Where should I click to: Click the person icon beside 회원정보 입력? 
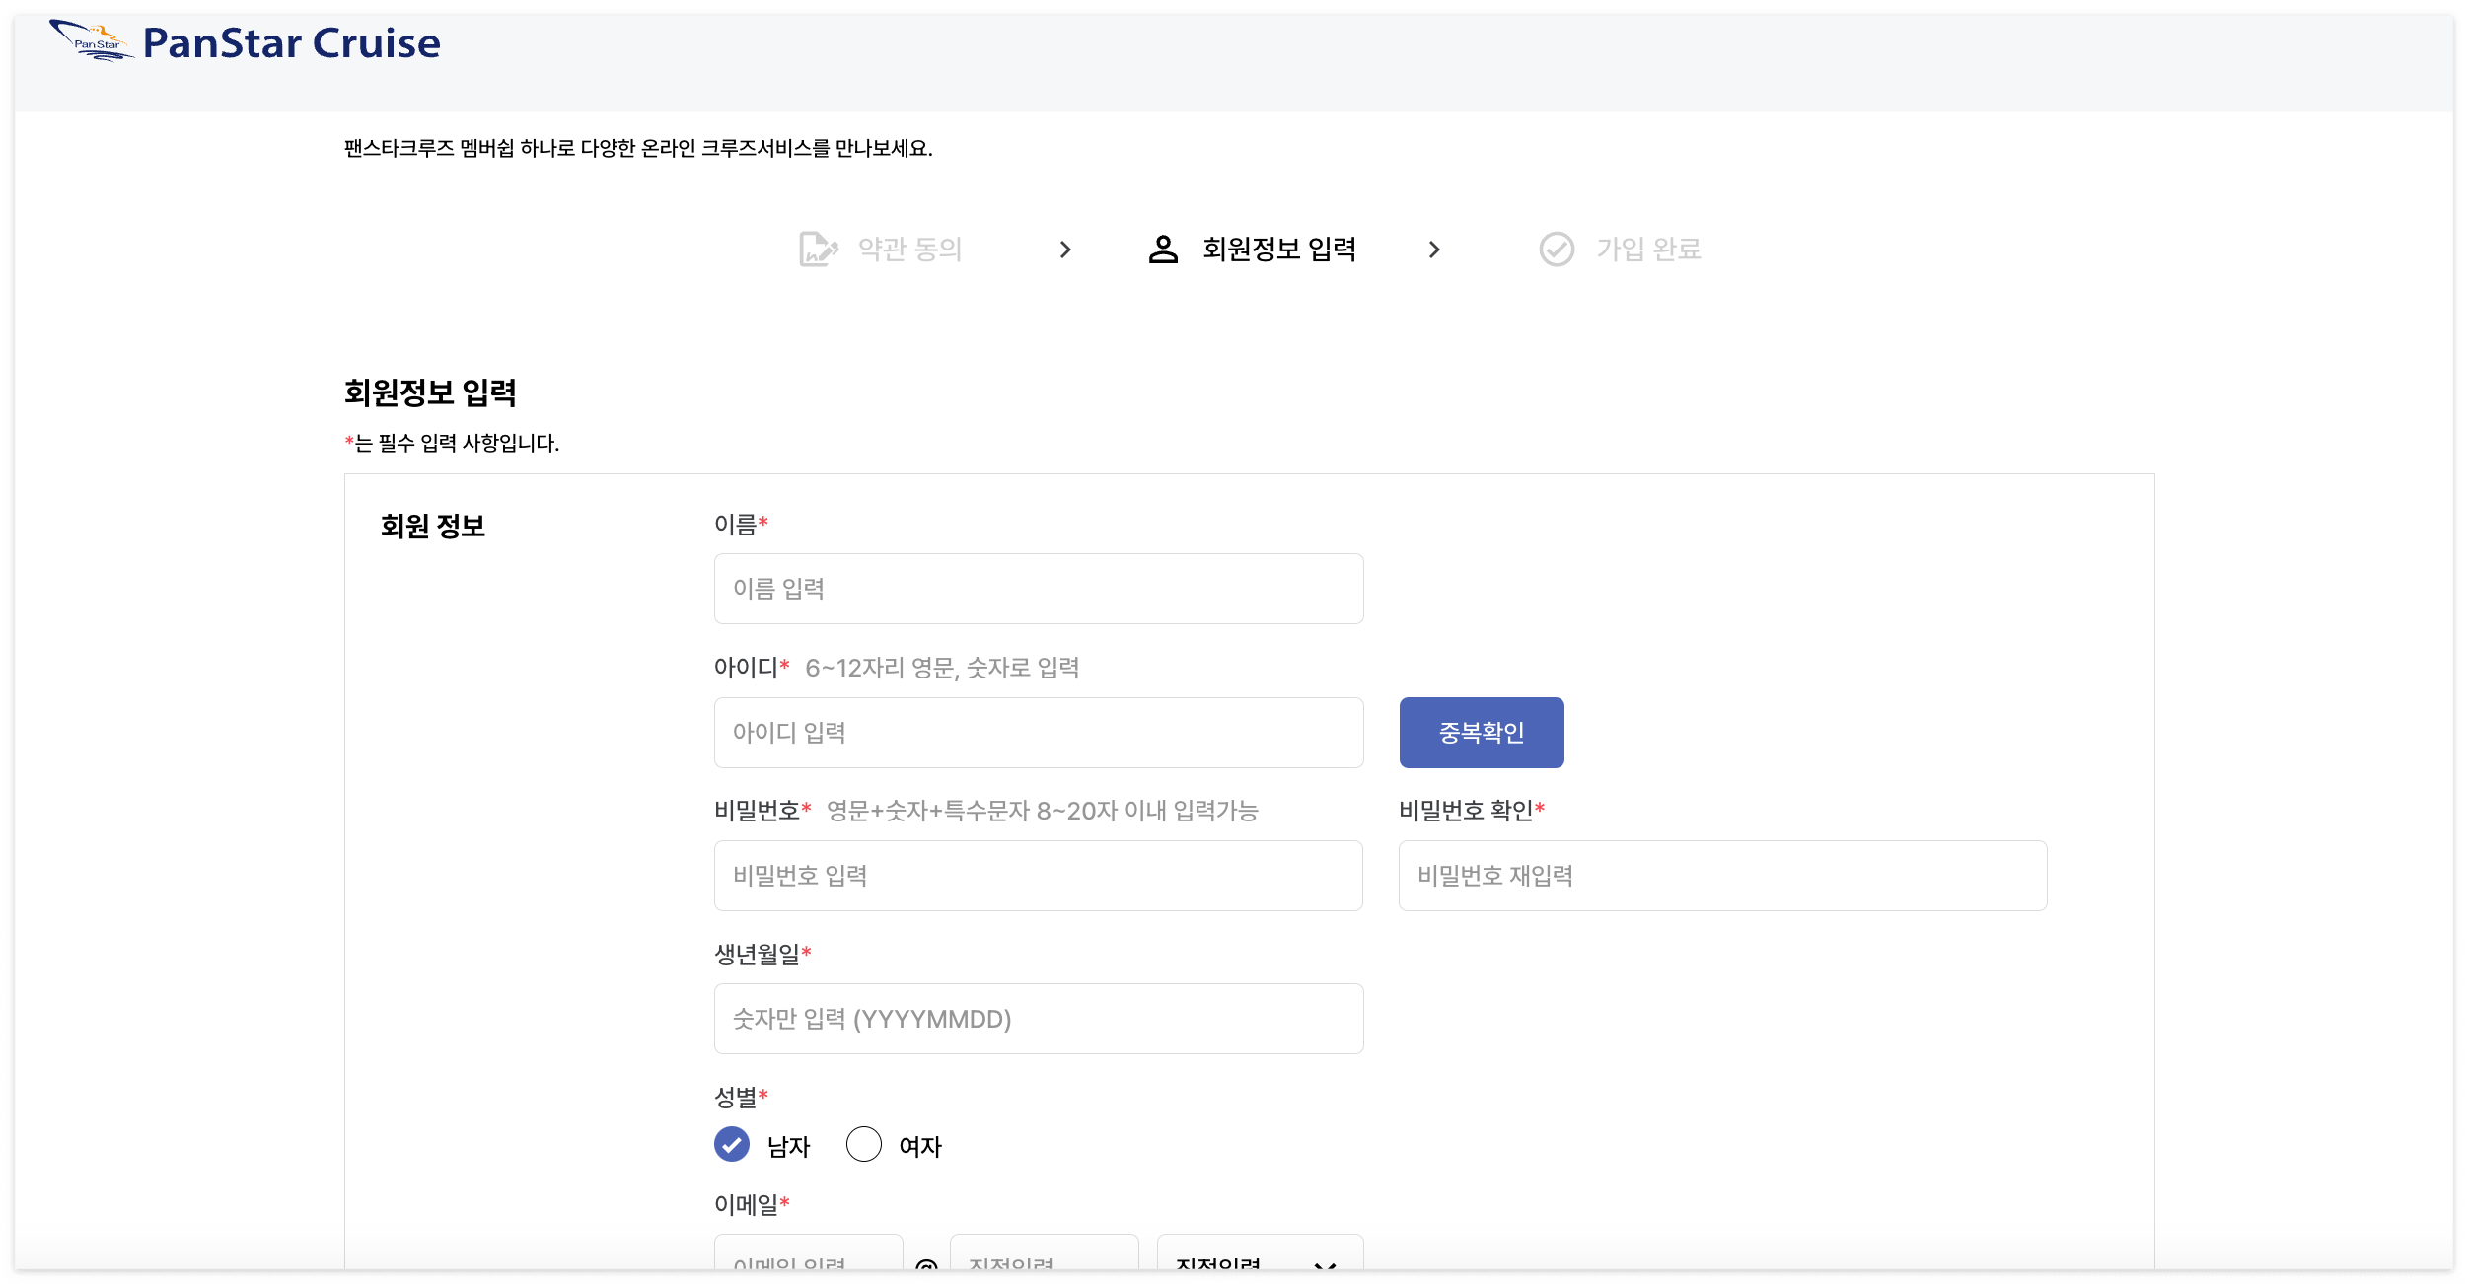(1161, 249)
